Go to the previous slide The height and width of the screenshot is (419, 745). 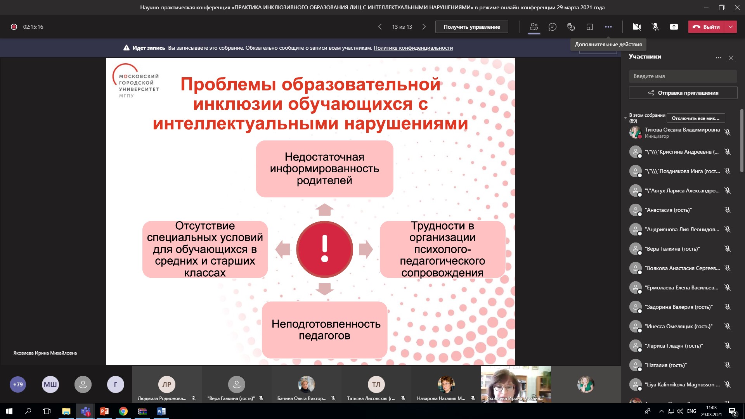380,27
